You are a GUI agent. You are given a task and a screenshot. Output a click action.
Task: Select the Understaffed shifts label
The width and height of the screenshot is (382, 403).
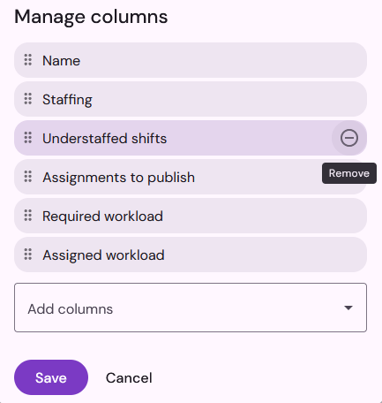point(104,139)
